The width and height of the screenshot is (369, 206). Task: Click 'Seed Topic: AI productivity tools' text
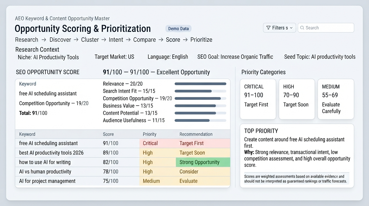320,57
